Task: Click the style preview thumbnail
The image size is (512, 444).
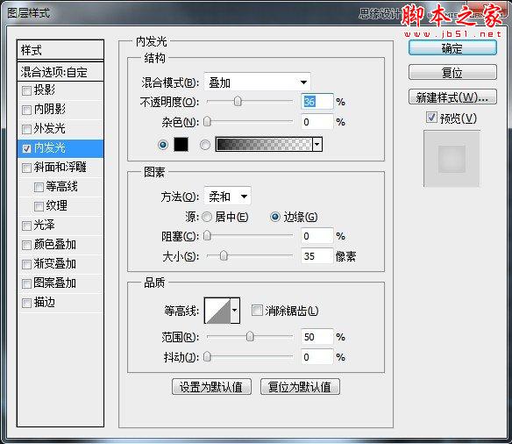Action: 452,159
